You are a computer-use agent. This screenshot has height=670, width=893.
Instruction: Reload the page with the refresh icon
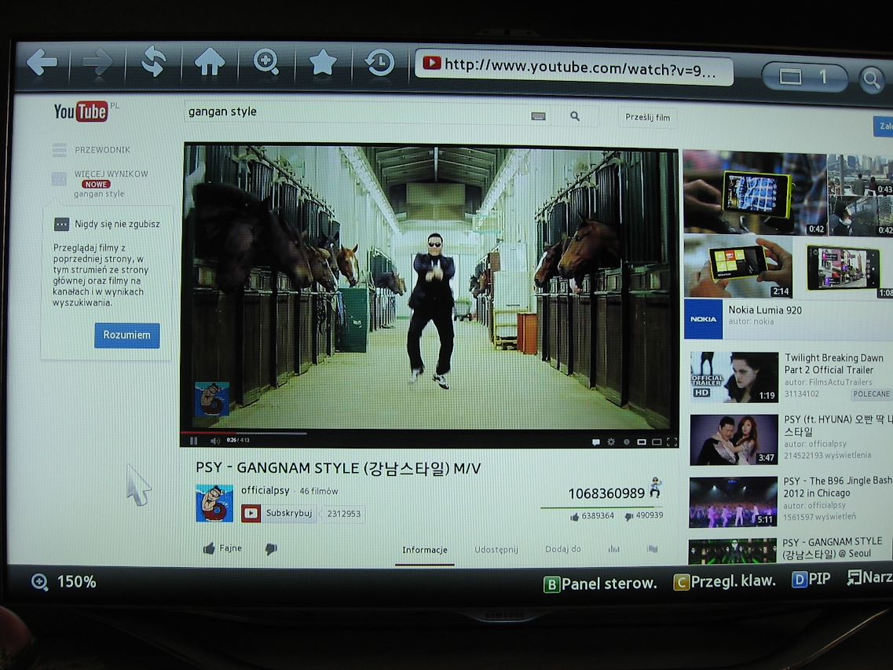click(x=154, y=61)
